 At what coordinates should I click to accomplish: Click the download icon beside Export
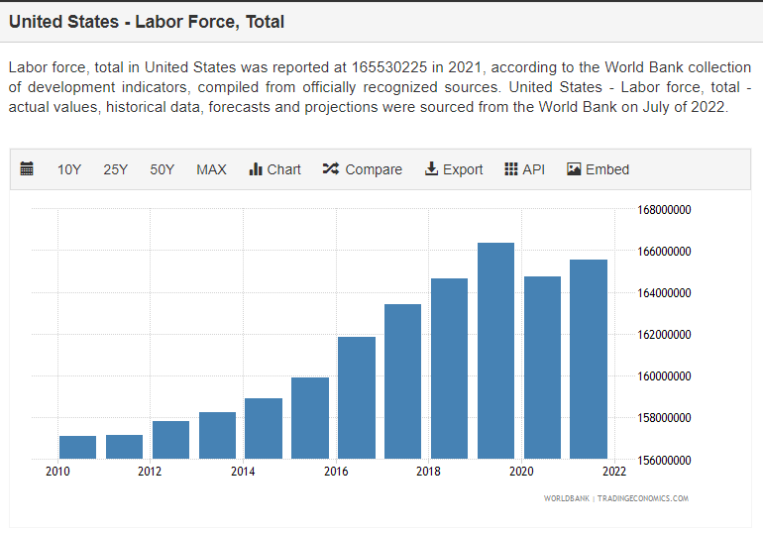click(431, 169)
